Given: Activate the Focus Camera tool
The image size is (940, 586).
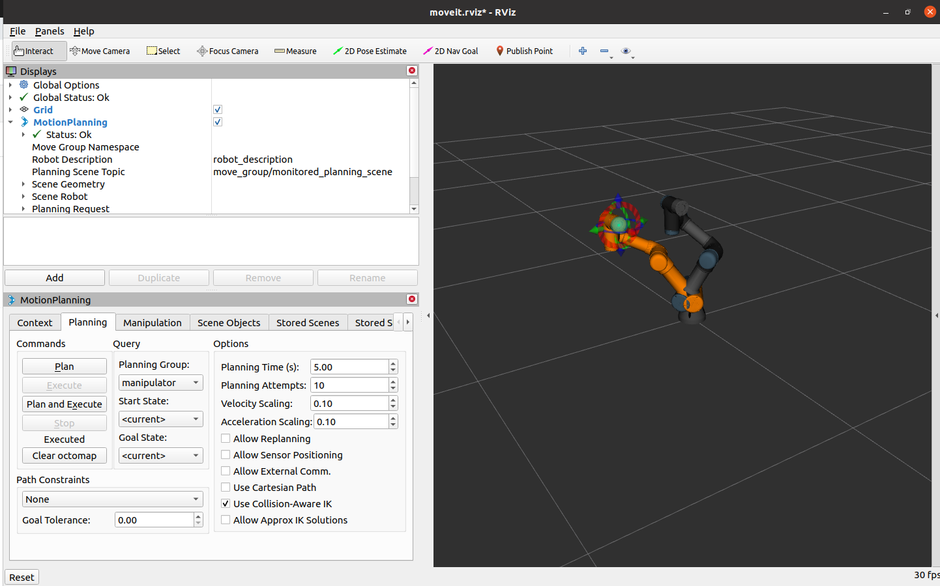Looking at the screenshot, I should [228, 51].
